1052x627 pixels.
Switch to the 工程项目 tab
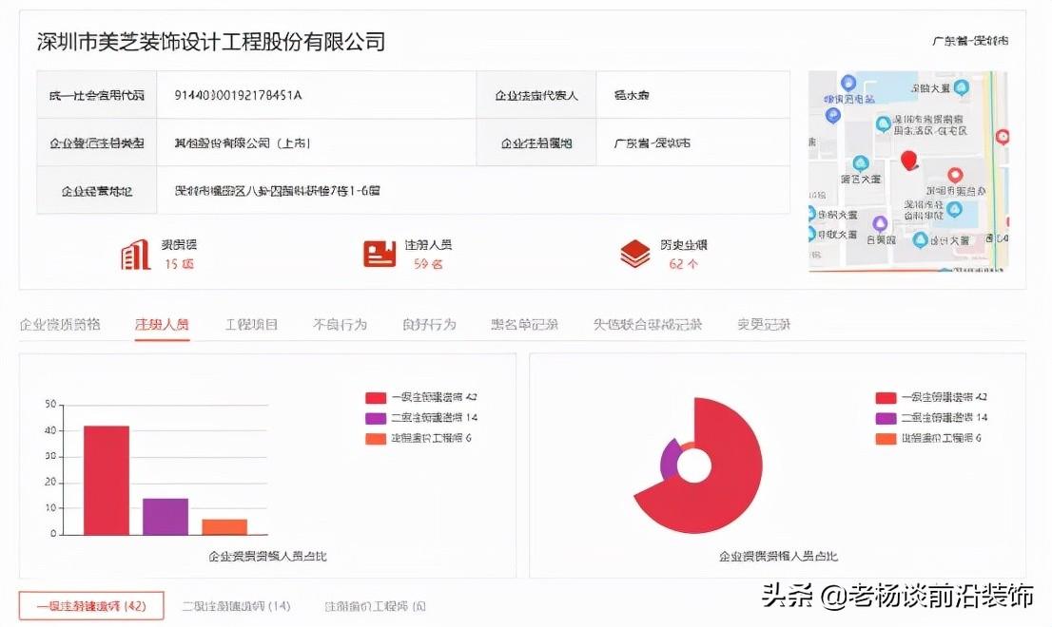(x=251, y=325)
